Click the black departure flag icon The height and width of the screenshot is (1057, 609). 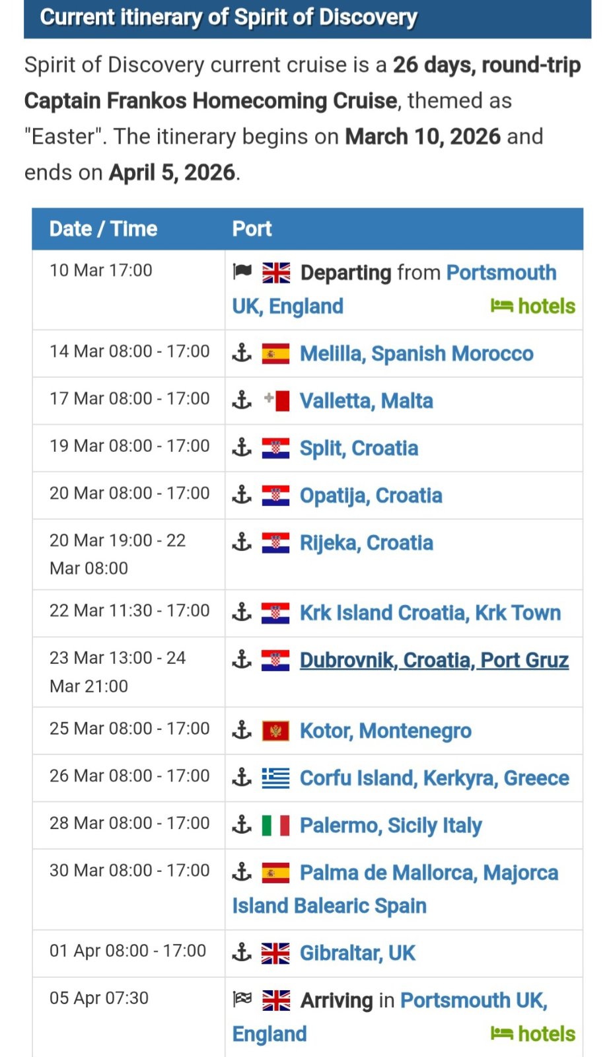click(242, 271)
